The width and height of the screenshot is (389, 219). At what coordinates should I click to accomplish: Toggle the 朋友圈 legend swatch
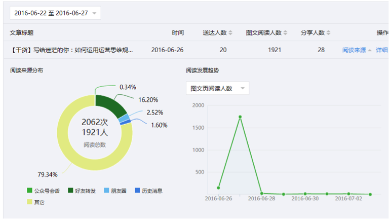click(106, 191)
